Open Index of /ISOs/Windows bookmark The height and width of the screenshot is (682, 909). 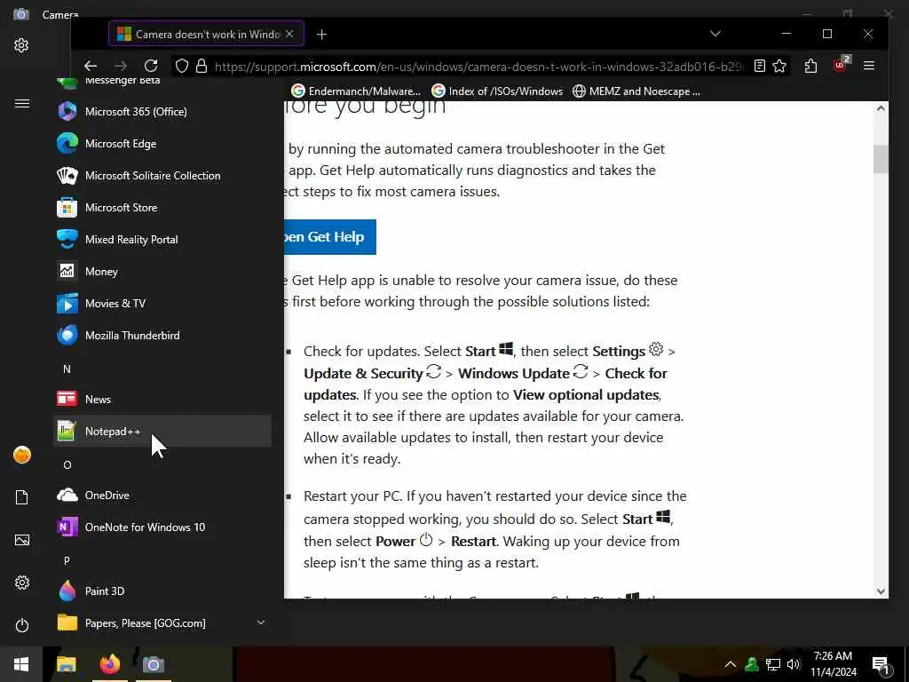tap(497, 91)
